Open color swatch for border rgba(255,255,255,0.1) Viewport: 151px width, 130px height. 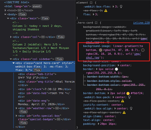116,69
